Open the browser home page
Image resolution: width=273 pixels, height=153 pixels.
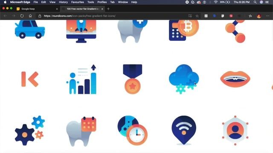point(30,16)
